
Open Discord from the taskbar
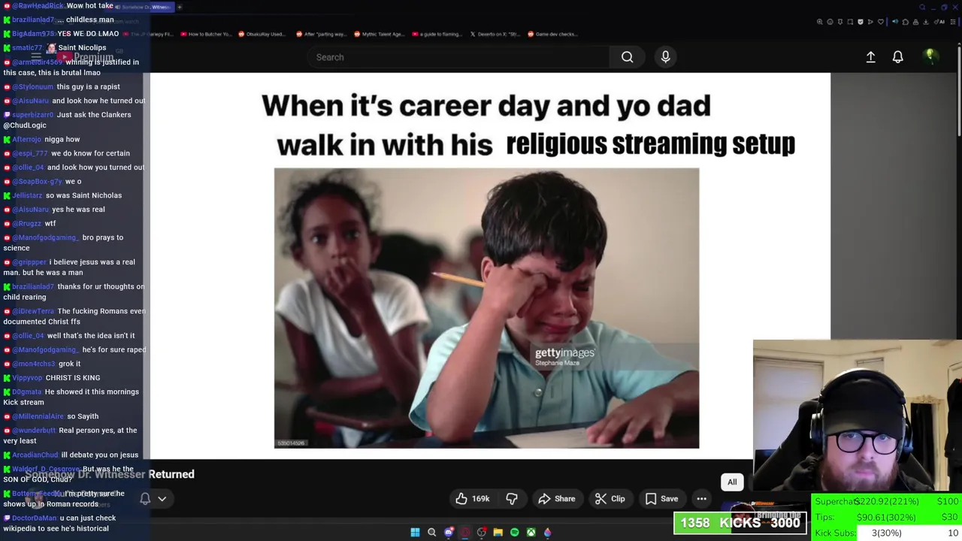[449, 532]
